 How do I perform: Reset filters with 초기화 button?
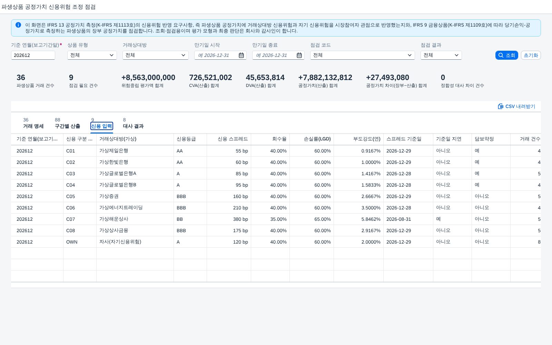tap(531, 55)
